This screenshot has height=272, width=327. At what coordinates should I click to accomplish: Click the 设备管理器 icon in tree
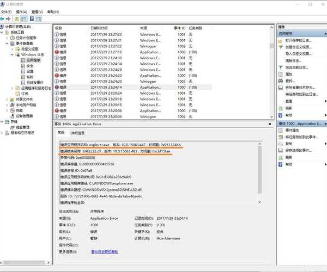click(13, 115)
